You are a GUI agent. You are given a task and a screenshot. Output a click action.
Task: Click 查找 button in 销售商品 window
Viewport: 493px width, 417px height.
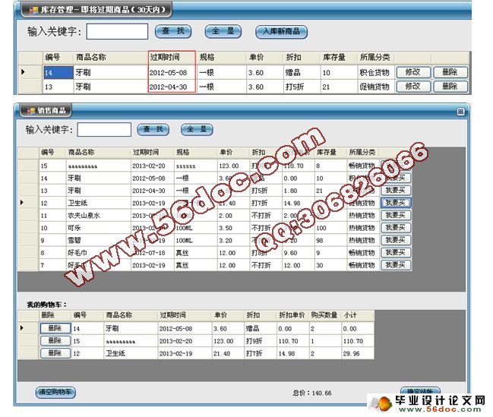click(153, 129)
